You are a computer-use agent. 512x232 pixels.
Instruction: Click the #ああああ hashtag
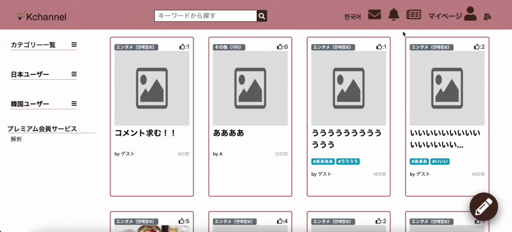tap(323, 161)
